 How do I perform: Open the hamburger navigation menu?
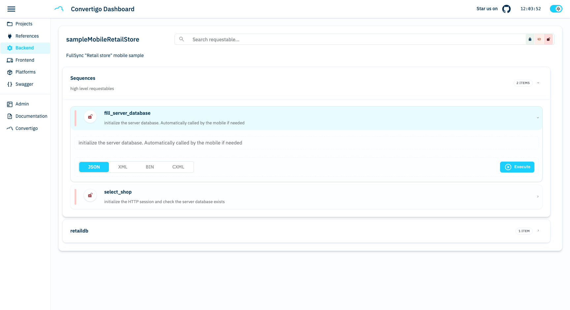(x=11, y=9)
